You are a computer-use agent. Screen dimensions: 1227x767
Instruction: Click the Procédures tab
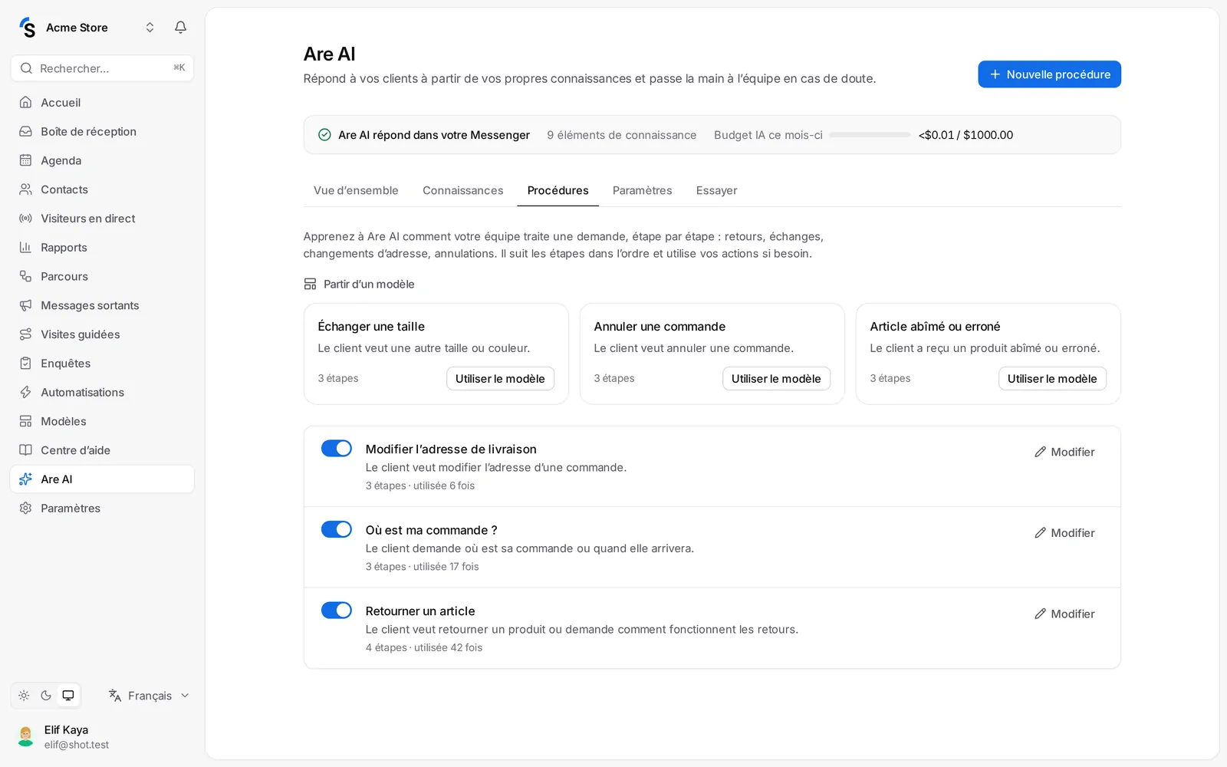pyautogui.click(x=558, y=190)
